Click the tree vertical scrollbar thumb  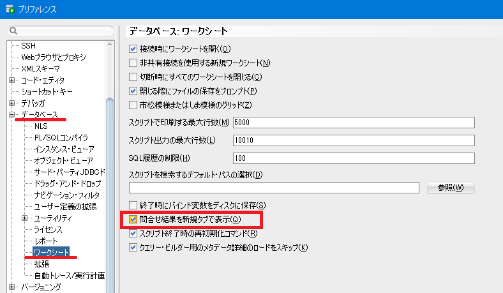110,195
